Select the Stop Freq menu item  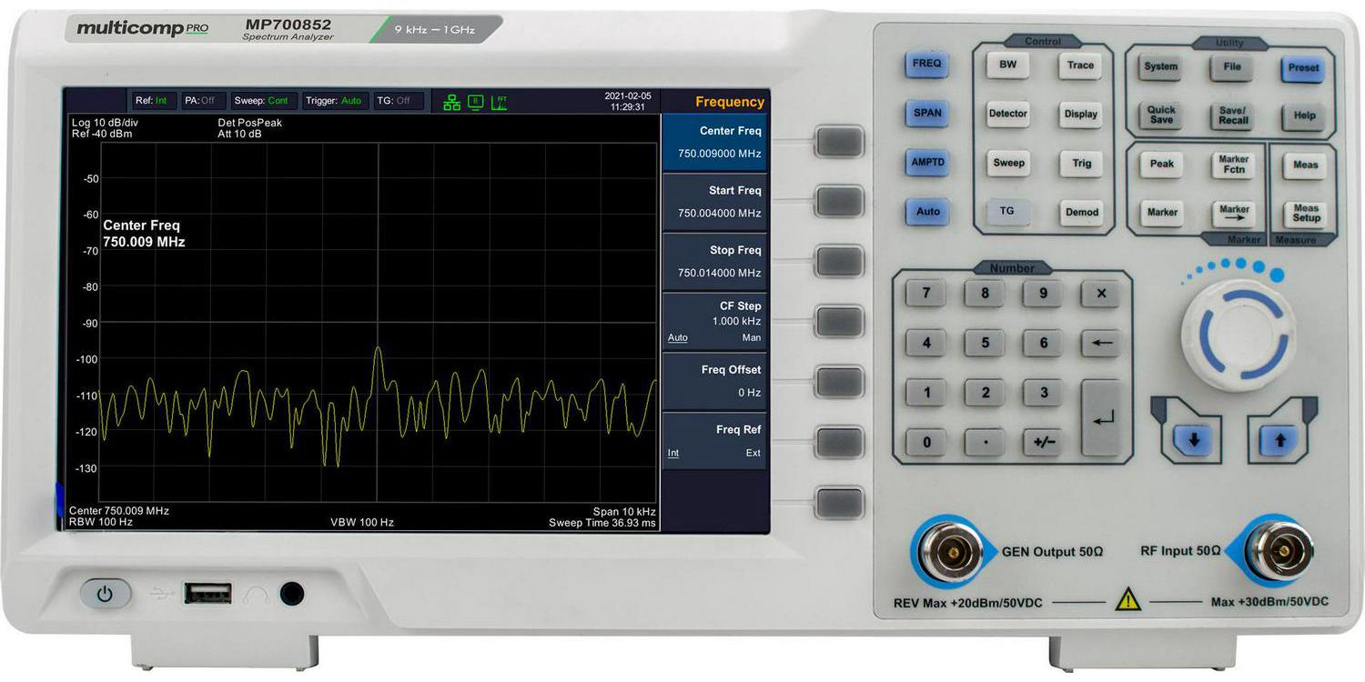click(714, 262)
